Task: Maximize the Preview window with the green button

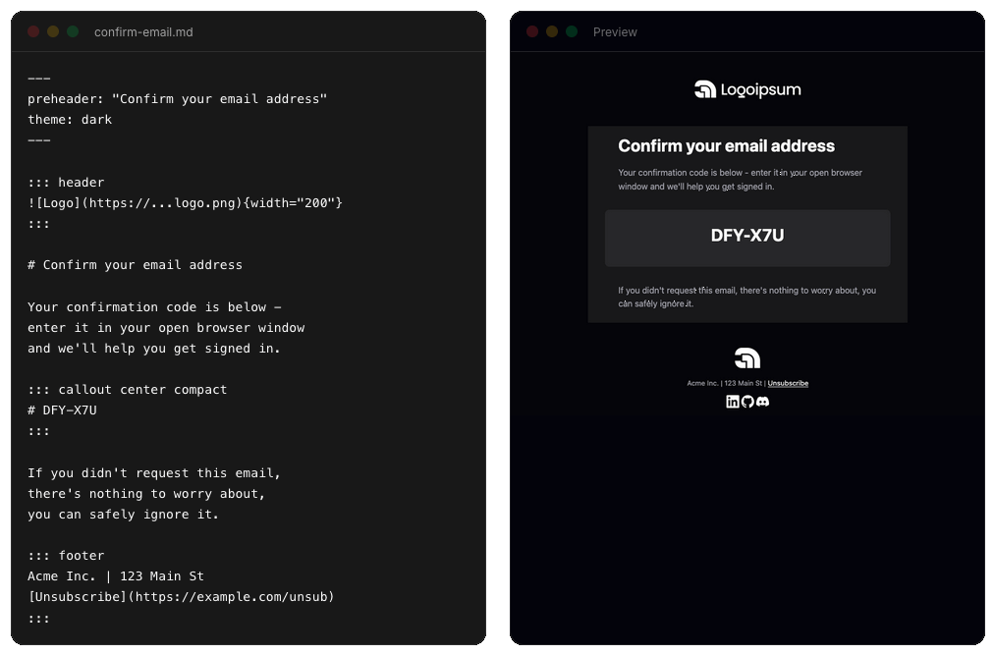Action: 572,31
